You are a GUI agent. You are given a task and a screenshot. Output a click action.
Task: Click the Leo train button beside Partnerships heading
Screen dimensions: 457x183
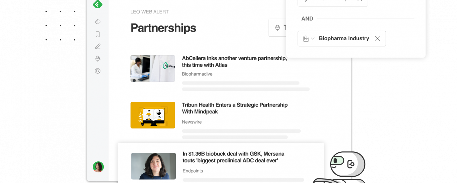(278, 28)
